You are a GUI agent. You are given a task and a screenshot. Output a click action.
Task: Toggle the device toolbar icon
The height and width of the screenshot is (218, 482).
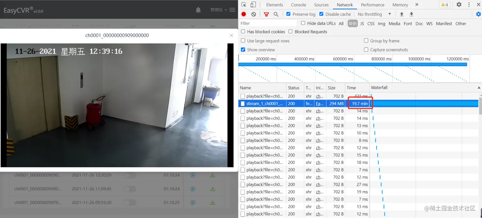tap(253, 5)
